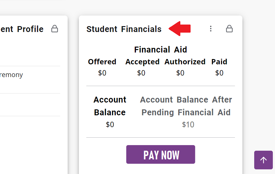Click the Authorized financial aid label
The image size is (275, 174).
185,62
